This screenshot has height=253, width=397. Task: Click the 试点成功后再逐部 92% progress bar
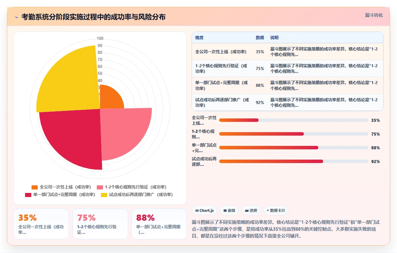pos(294,161)
